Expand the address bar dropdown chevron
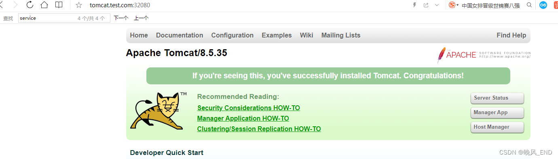The width and height of the screenshot is (558, 159). pos(437,5)
